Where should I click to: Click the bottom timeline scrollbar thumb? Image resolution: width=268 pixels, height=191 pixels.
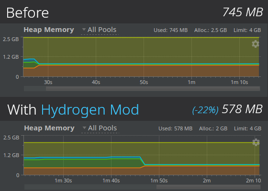coord(208,187)
